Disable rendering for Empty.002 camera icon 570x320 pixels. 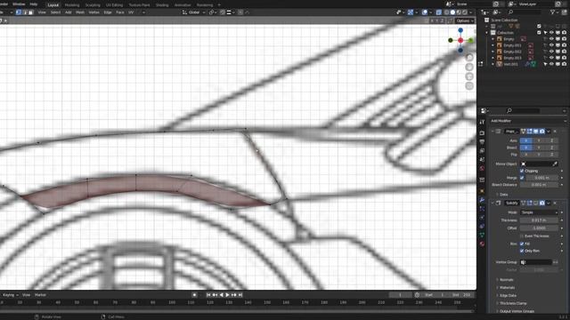point(564,52)
